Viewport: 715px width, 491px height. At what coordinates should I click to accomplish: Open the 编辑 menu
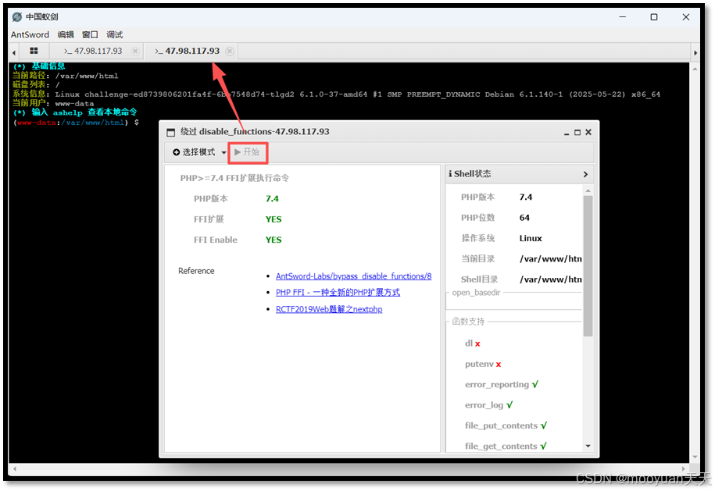66,34
